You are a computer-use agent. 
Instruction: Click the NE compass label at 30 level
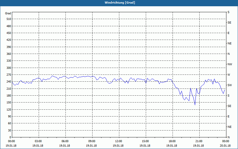(x=229, y=127)
